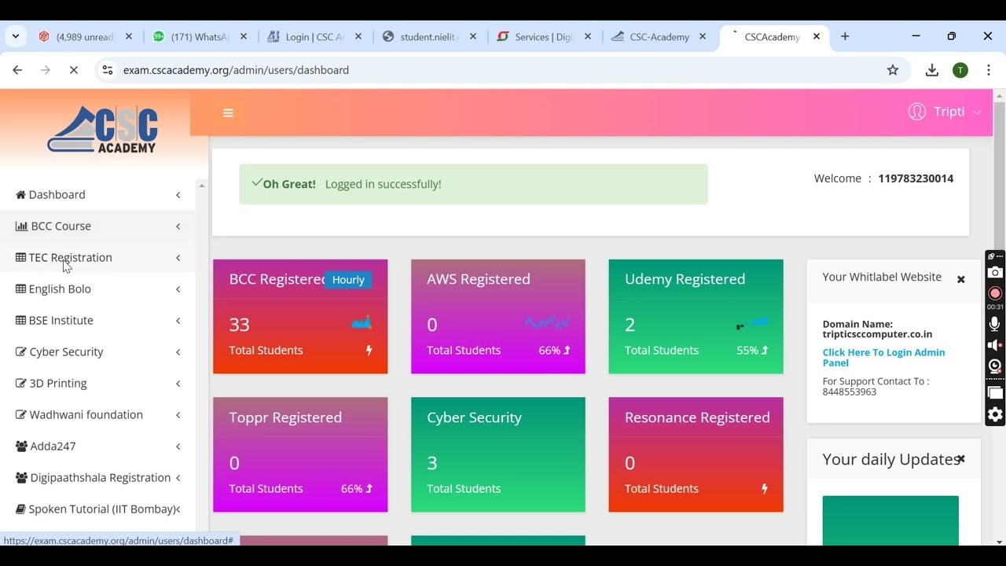Close the Your daily Updates panel

coord(960,459)
